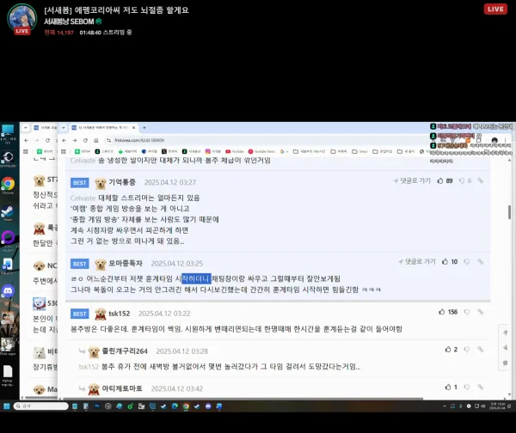516x433 pixels.
Task: Dislike the 기억통증 comment
Action: pyautogui.click(x=465, y=180)
